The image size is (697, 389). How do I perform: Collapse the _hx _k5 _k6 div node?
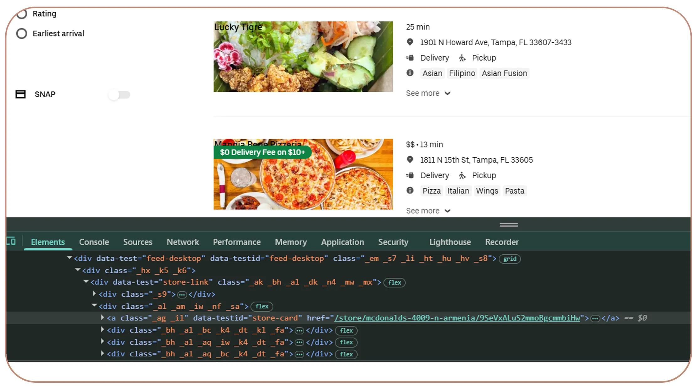point(78,270)
